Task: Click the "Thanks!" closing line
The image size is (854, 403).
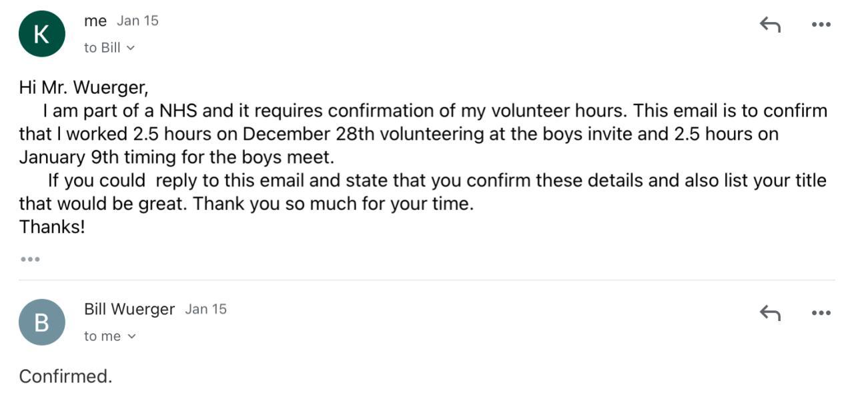Action: (52, 226)
